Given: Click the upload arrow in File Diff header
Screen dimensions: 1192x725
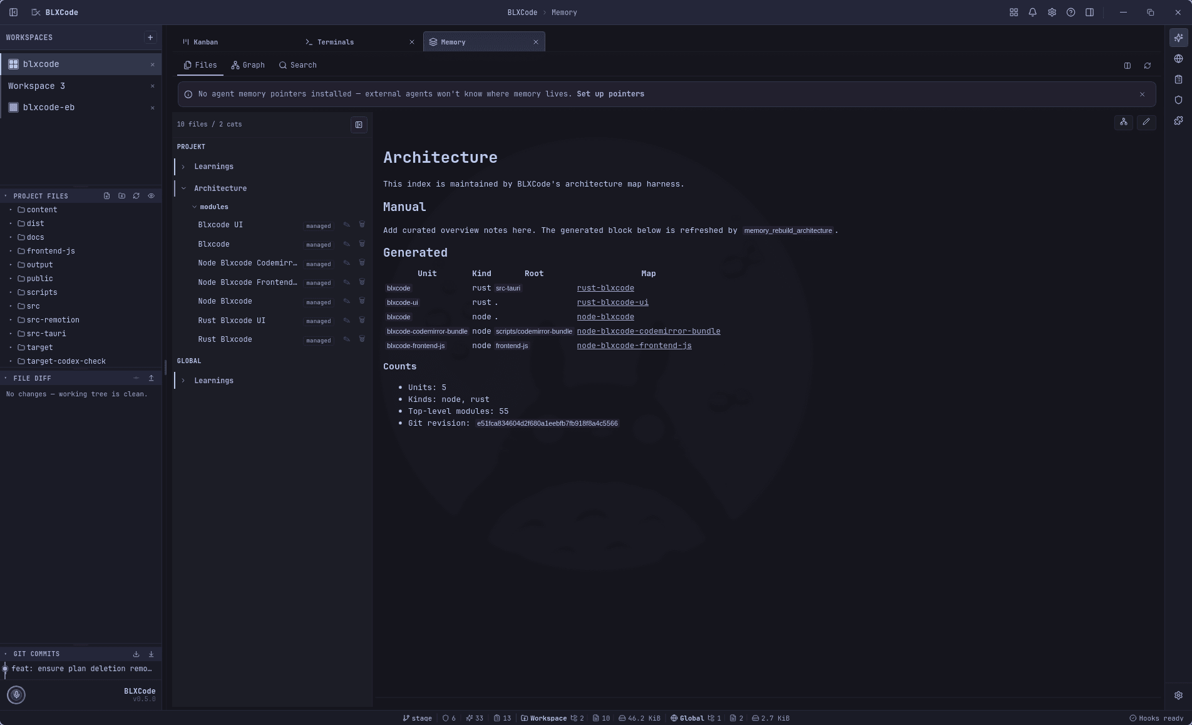Looking at the screenshot, I should point(151,378).
